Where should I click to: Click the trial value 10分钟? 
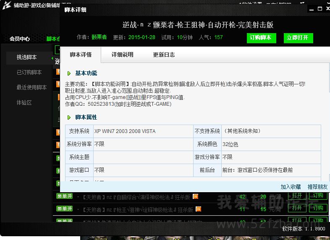point(185,37)
